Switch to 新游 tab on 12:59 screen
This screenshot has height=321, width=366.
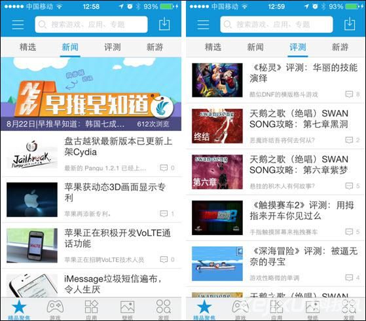[x=340, y=47]
